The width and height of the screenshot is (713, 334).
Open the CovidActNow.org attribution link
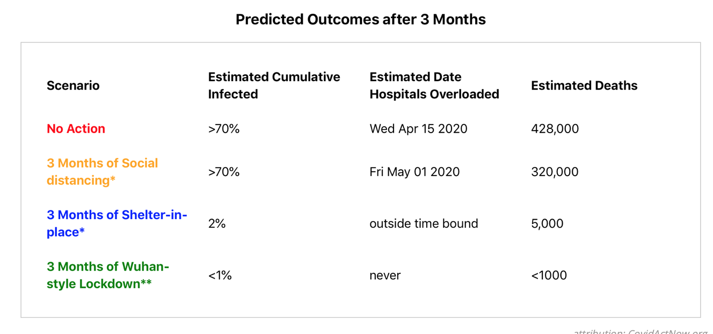[x=666, y=331]
